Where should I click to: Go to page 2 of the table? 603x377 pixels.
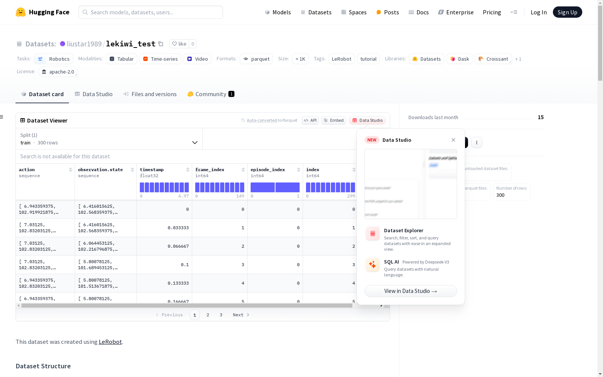[208, 315]
